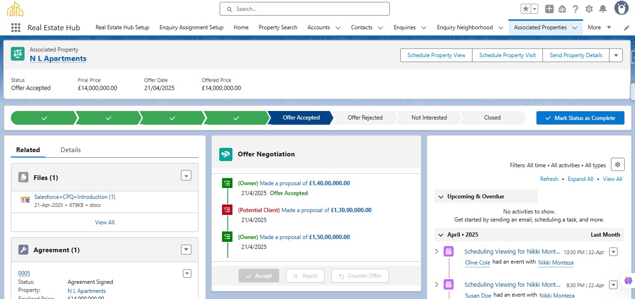Click the Schedule Property Visit button
The height and width of the screenshot is (299, 635).
click(507, 55)
